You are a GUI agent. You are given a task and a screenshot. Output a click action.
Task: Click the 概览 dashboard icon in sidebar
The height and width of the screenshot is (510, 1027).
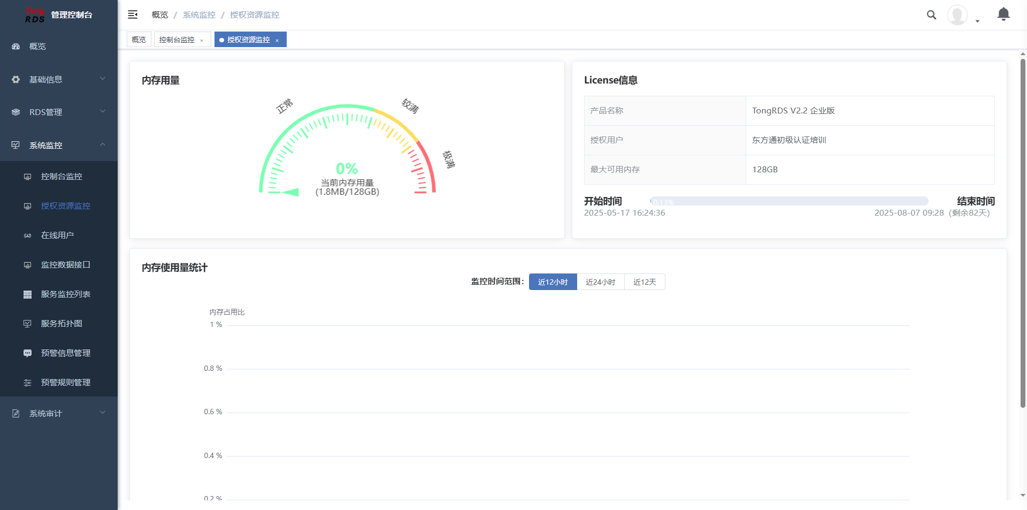[x=16, y=47]
